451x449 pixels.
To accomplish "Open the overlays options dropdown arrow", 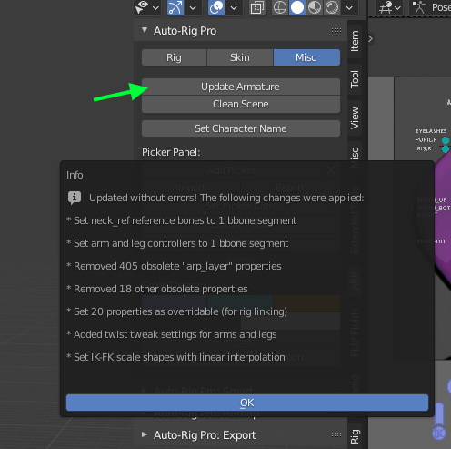I will [x=234, y=8].
